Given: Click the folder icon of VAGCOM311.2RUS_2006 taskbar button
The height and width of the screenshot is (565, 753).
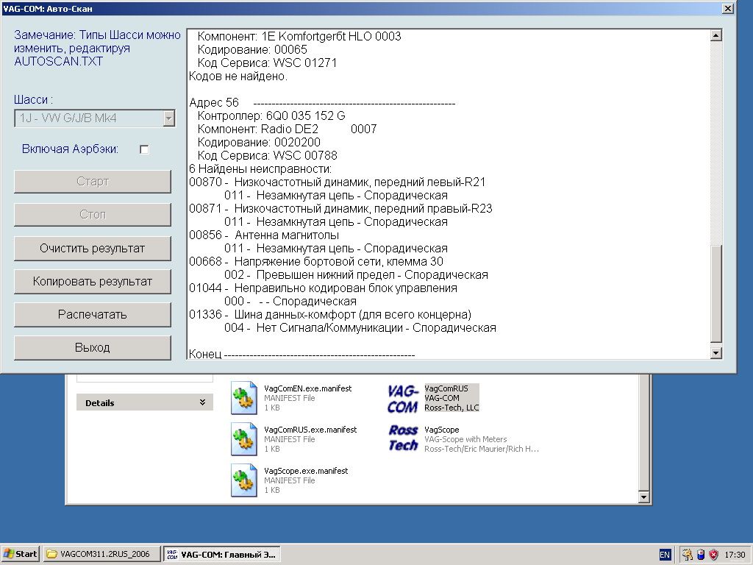Looking at the screenshot, I should pos(51,554).
